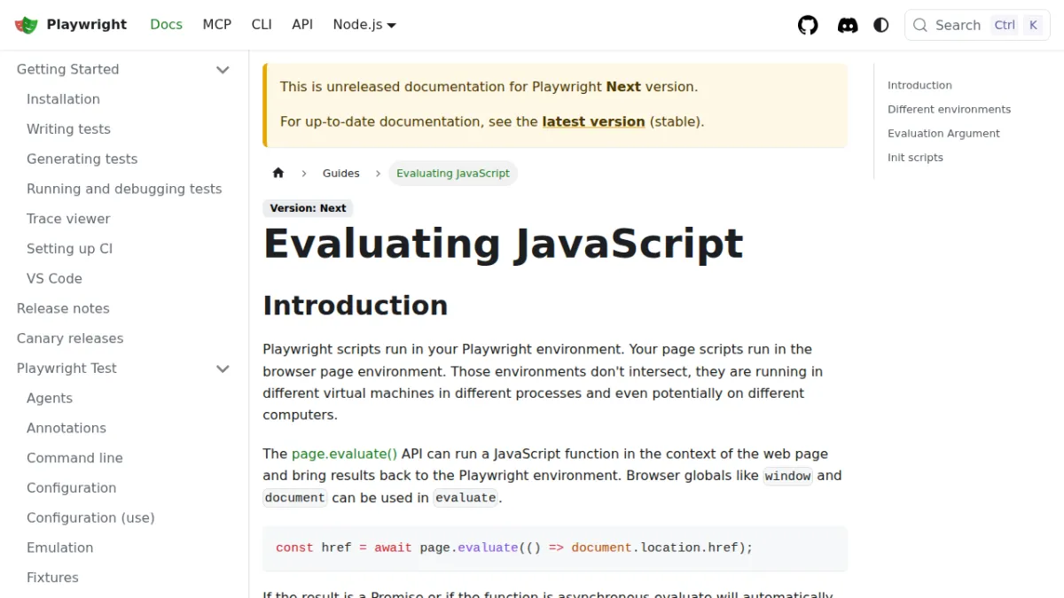Click the inline 'window' code word
This screenshot has height=598, width=1064.
[787, 476]
